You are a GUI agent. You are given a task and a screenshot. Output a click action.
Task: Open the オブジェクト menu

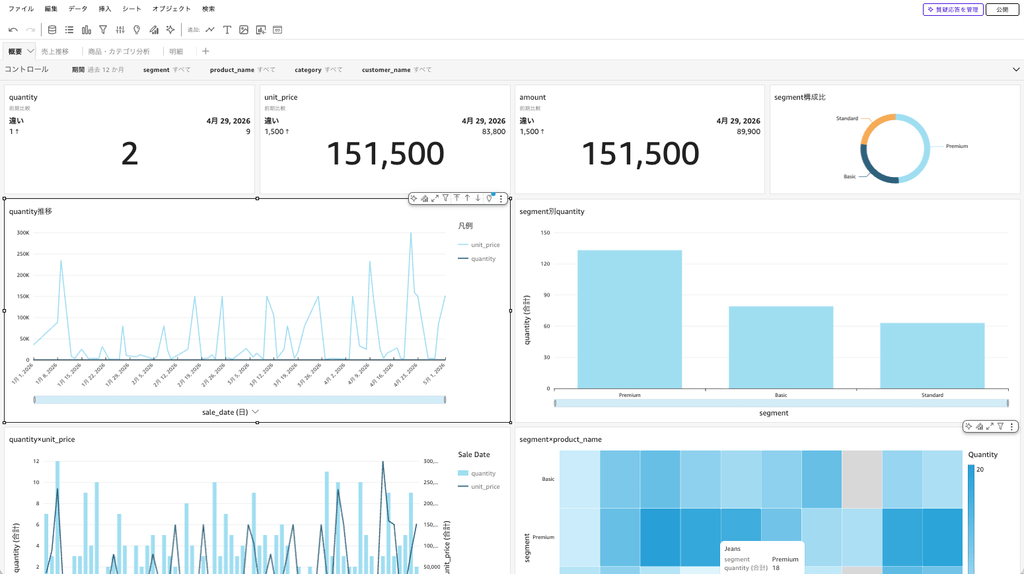172,9
